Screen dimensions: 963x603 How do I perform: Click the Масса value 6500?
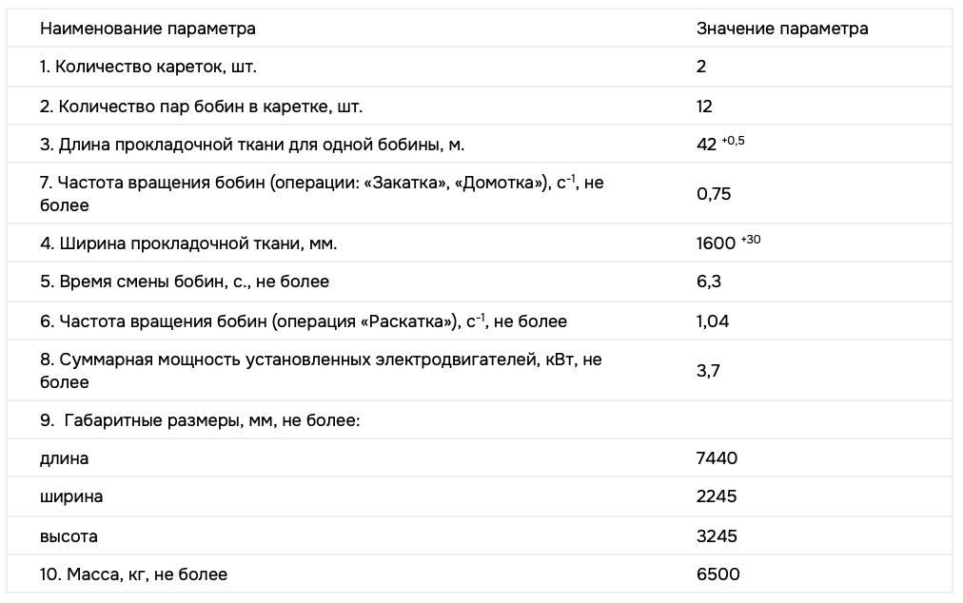tap(717, 574)
